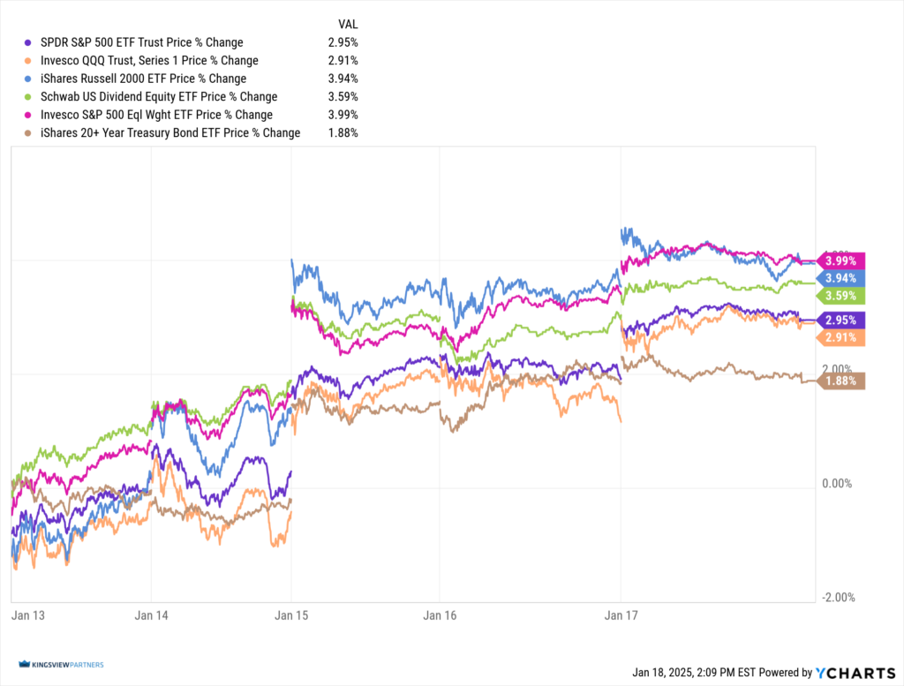Viewport: 904px width, 686px height.
Task: Click the YCharts logo
Action: coord(848,672)
